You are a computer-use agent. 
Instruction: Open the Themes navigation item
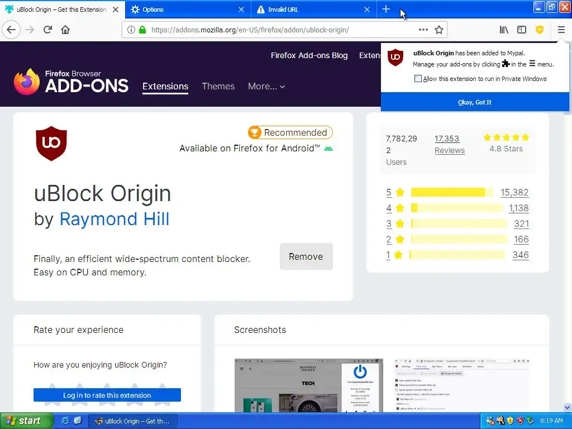coord(218,87)
